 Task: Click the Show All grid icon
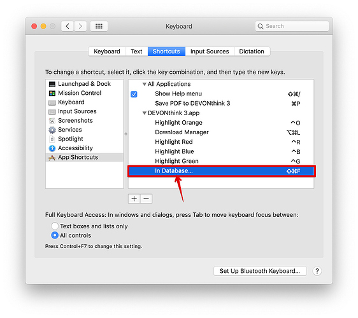click(x=99, y=26)
